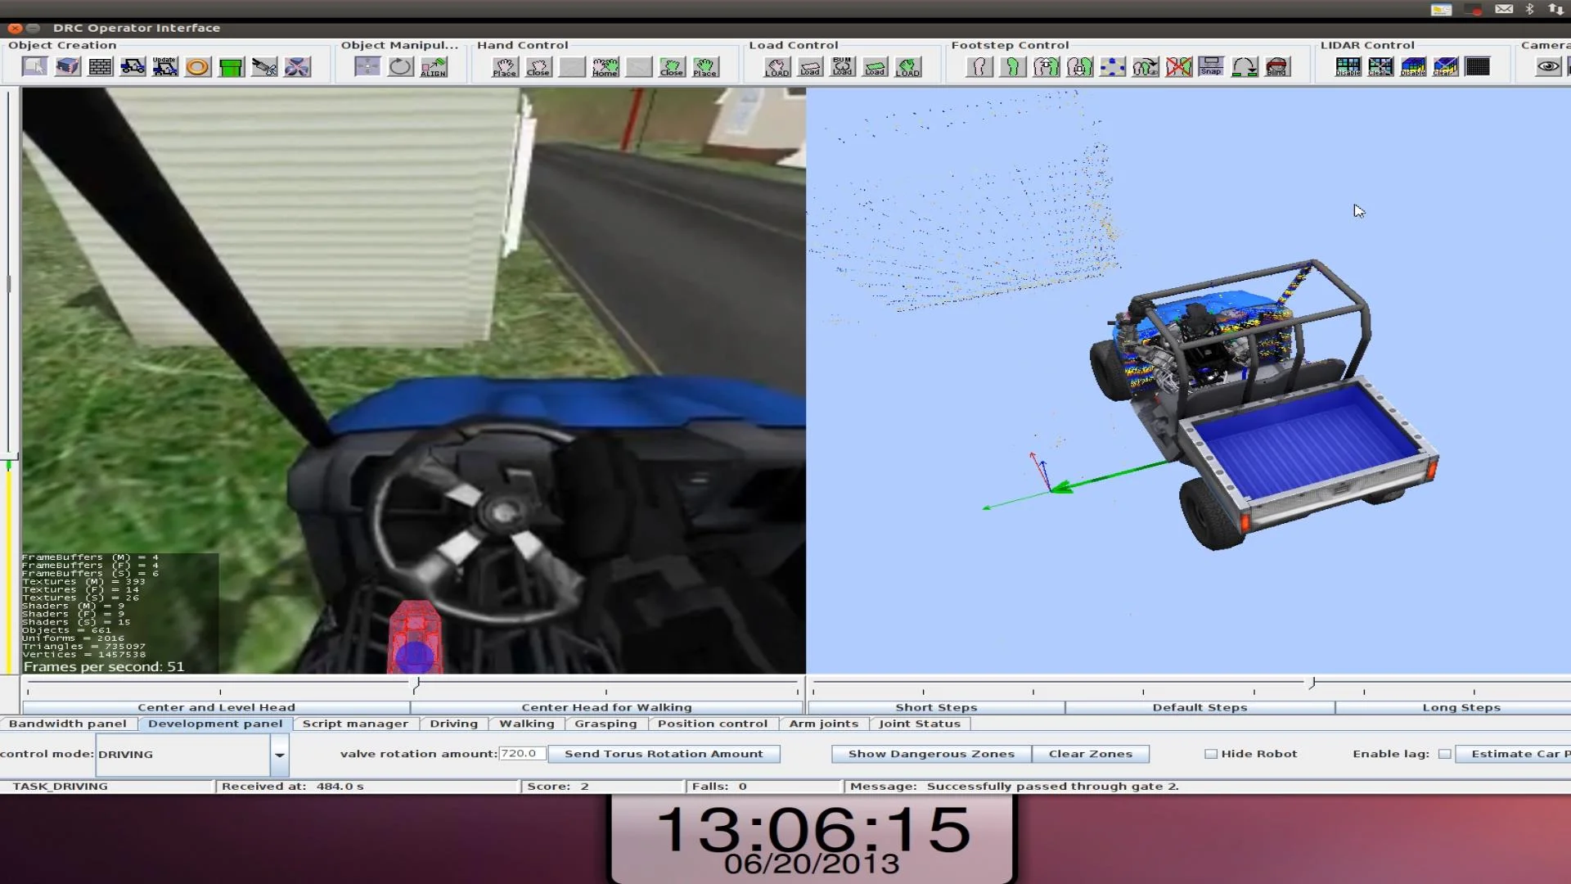Click the Update vehicle icon

tap(165, 66)
